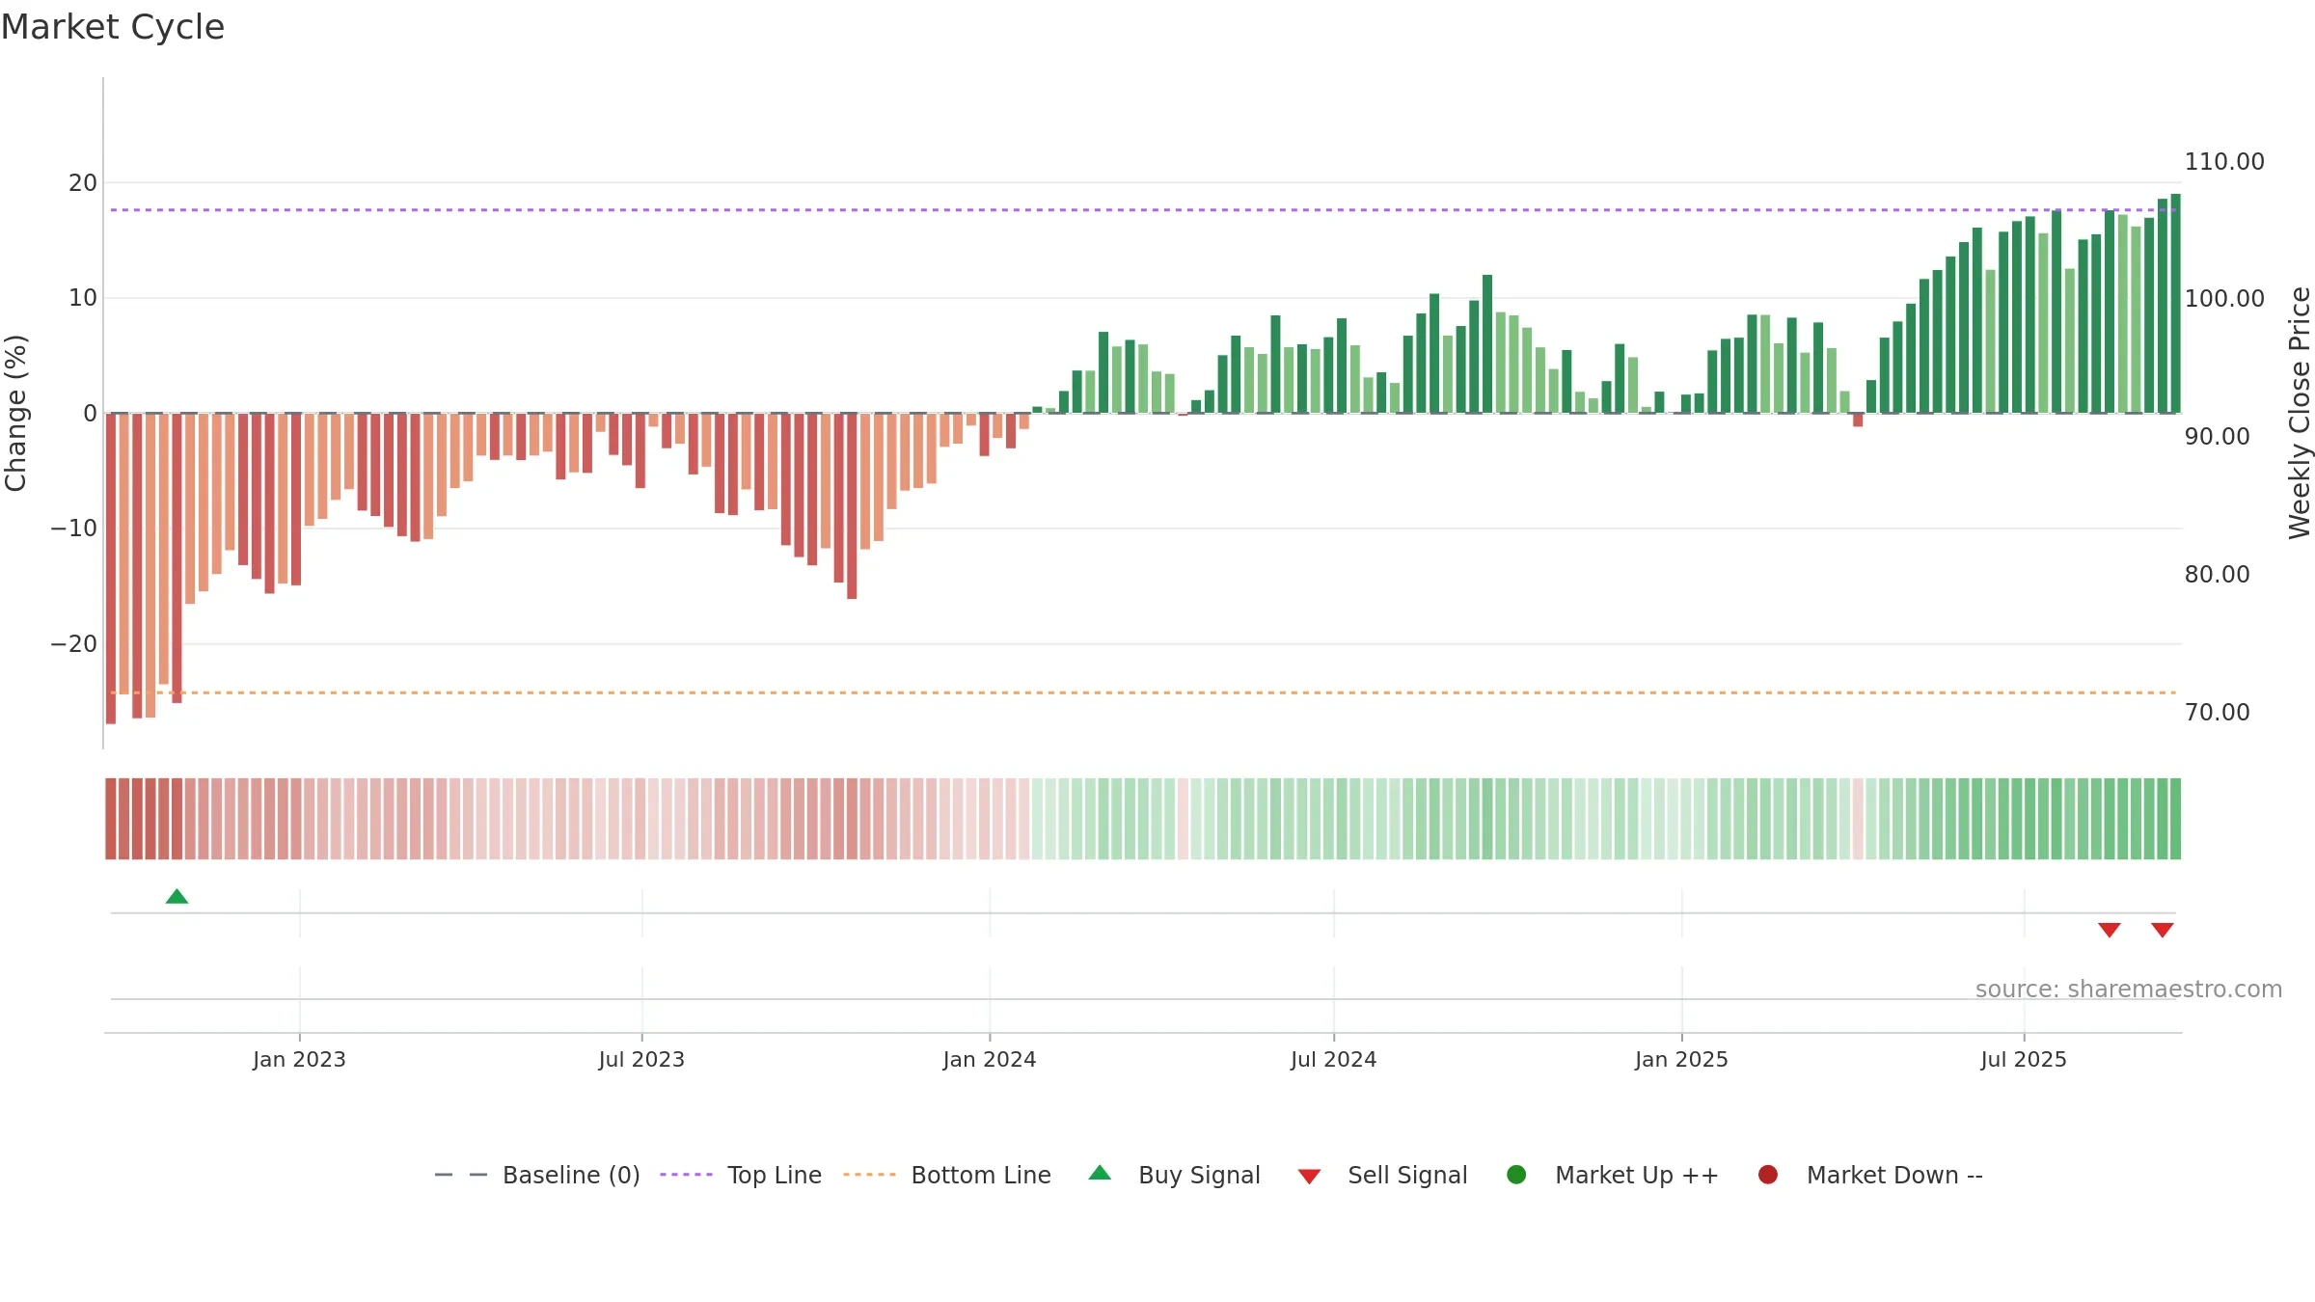Click the −10 tick on Change axis
Viewport: 2315px width, 1302px height.
coord(74,528)
